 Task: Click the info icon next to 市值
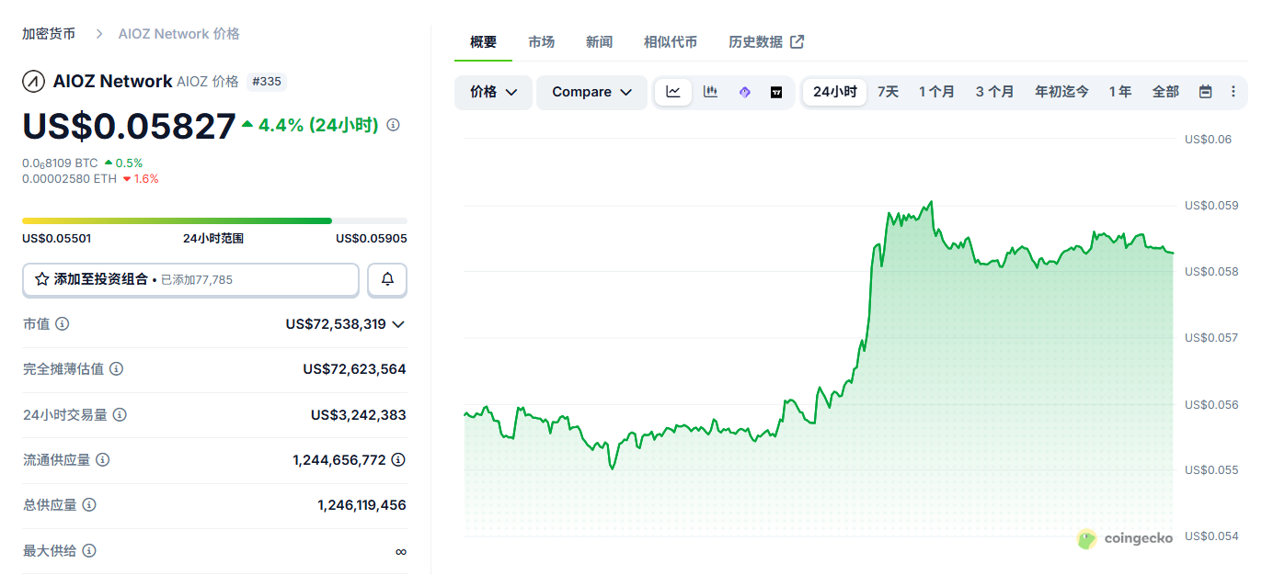click(63, 324)
